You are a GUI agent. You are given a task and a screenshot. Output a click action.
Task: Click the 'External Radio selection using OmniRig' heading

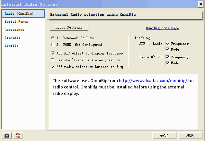pos(93,15)
